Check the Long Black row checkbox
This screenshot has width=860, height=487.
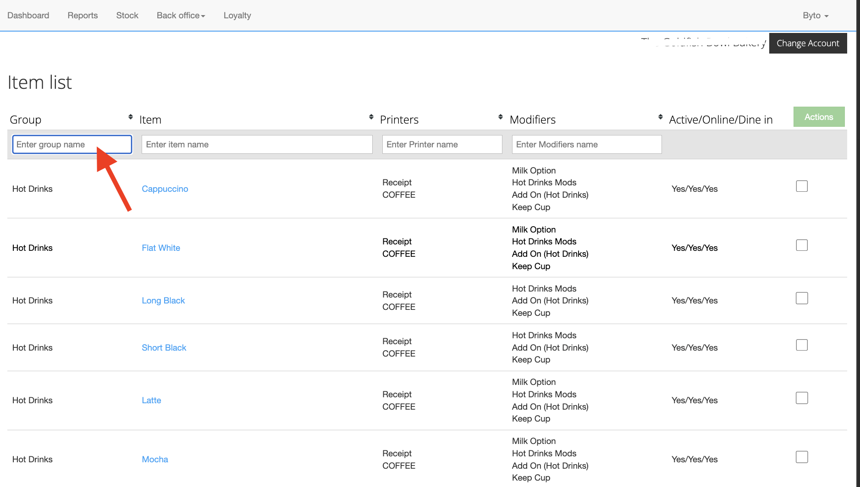pyautogui.click(x=801, y=298)
